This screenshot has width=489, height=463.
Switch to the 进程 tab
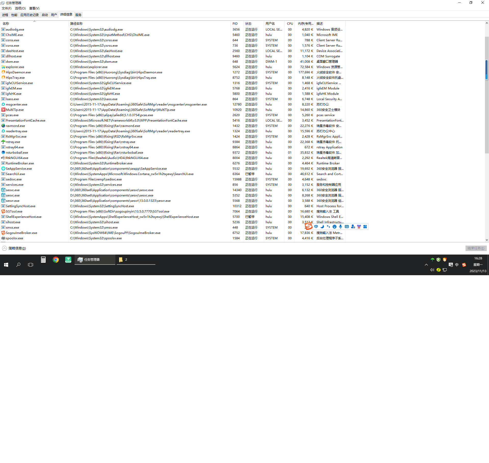[5, 15]
